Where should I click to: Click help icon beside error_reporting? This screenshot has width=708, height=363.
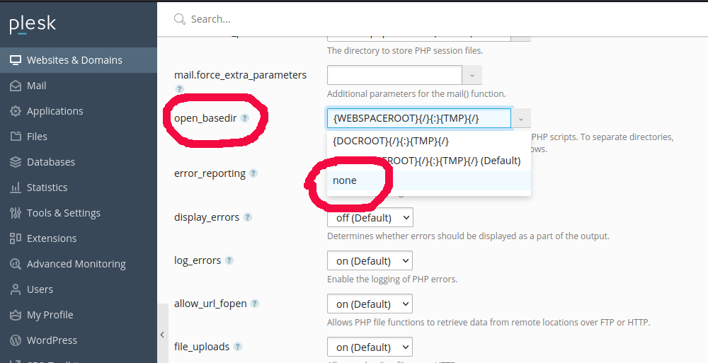click(x=253, y=173)
